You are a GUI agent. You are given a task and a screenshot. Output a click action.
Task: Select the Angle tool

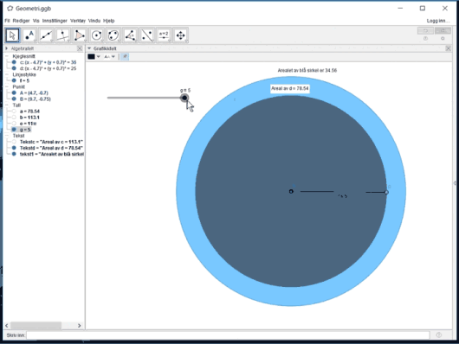coord(130,35)
